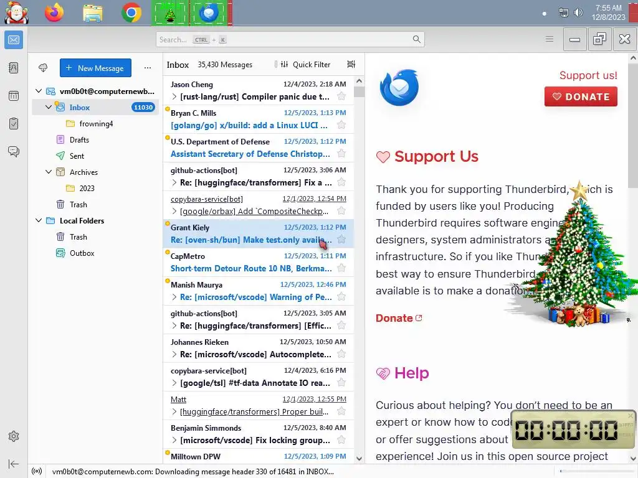Collapse the spaces toolbar
Viewport: 638px width, 478px height.
[x=14, y=464]
